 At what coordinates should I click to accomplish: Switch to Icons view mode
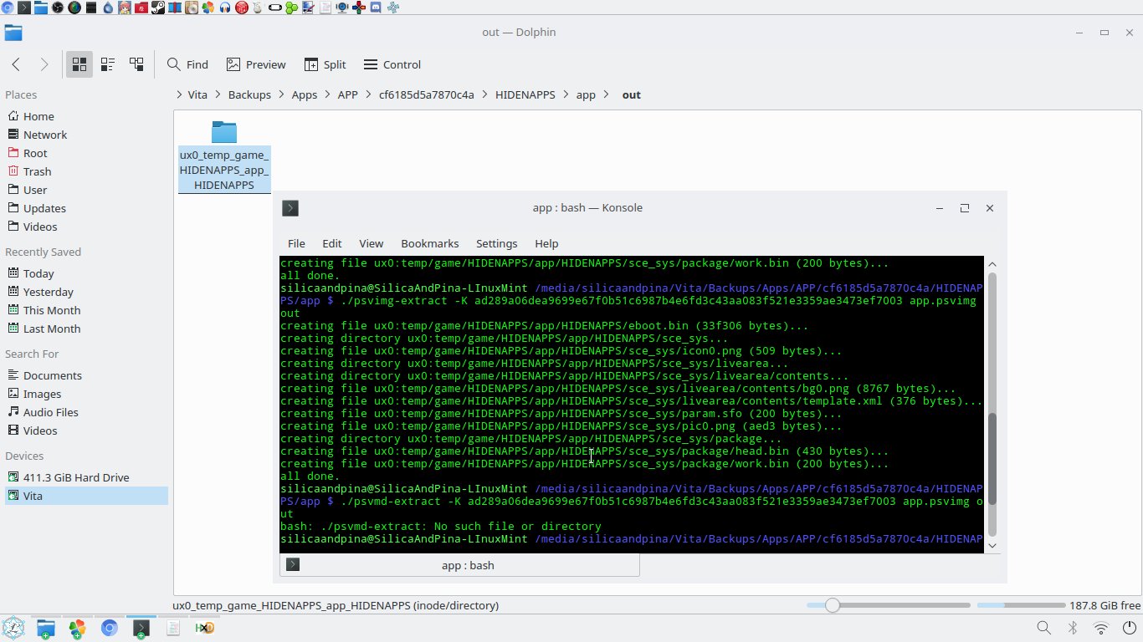79,64
